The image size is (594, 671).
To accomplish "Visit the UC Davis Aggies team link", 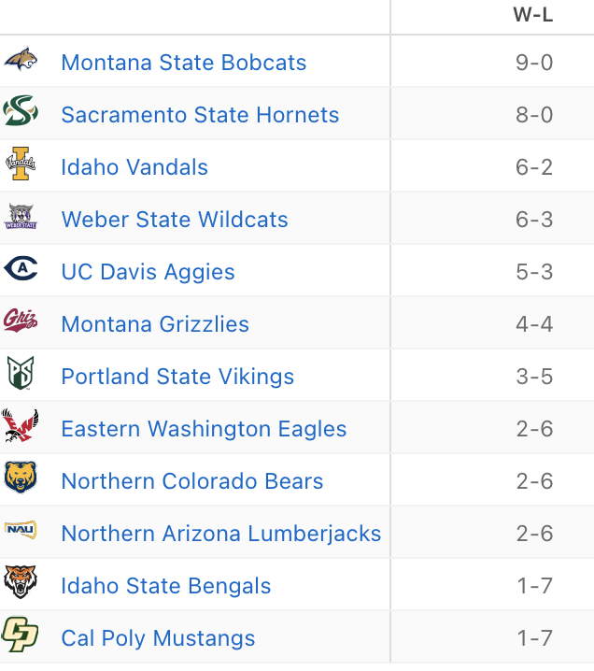I will (148, 272).
